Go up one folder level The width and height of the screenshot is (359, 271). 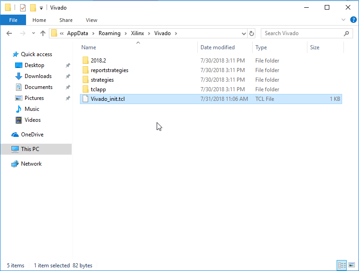pos(43,33)
